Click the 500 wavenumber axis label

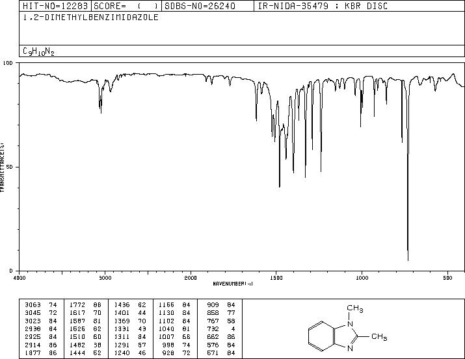point(447,278)
